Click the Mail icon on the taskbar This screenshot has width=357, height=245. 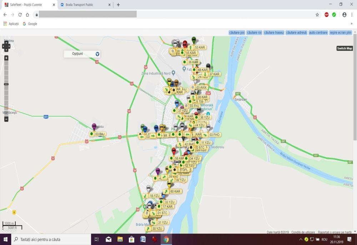[x=108, y=240]
